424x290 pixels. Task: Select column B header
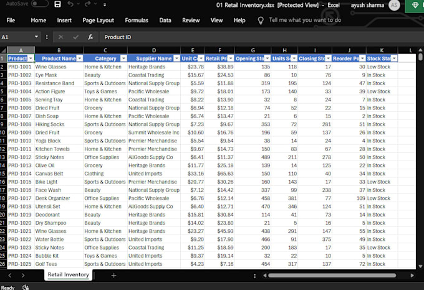click(x=59, y=50)
